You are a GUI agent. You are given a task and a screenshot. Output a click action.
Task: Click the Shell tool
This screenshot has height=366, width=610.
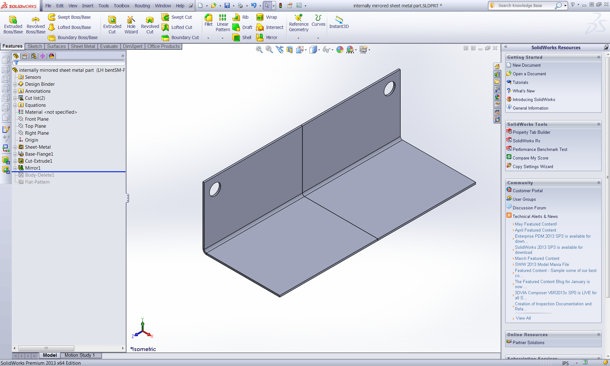click(x=242, y=37)
